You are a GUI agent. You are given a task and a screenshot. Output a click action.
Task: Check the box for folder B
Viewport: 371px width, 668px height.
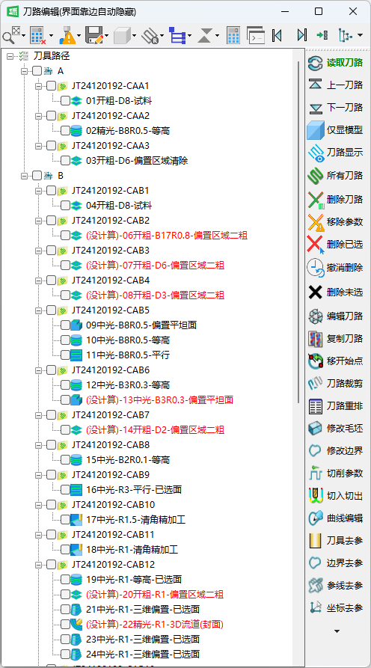click(x=37, y=176)
